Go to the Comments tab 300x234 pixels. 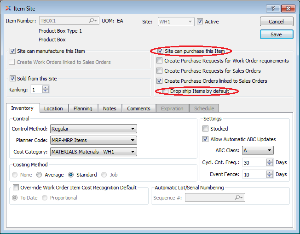click(138, 108)
